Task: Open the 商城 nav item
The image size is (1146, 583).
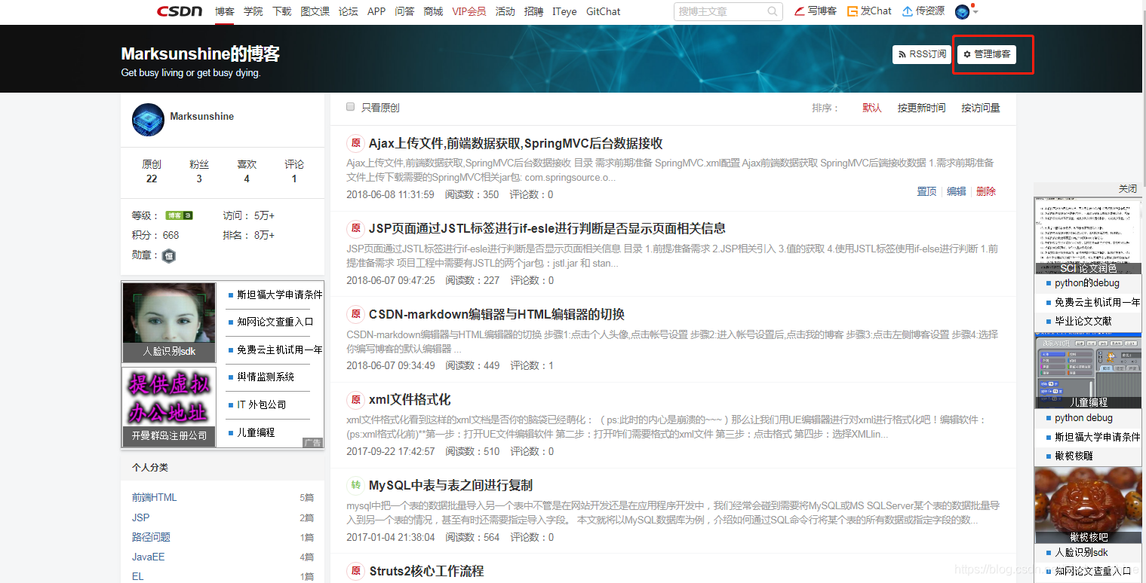Action: coord(433,11)
